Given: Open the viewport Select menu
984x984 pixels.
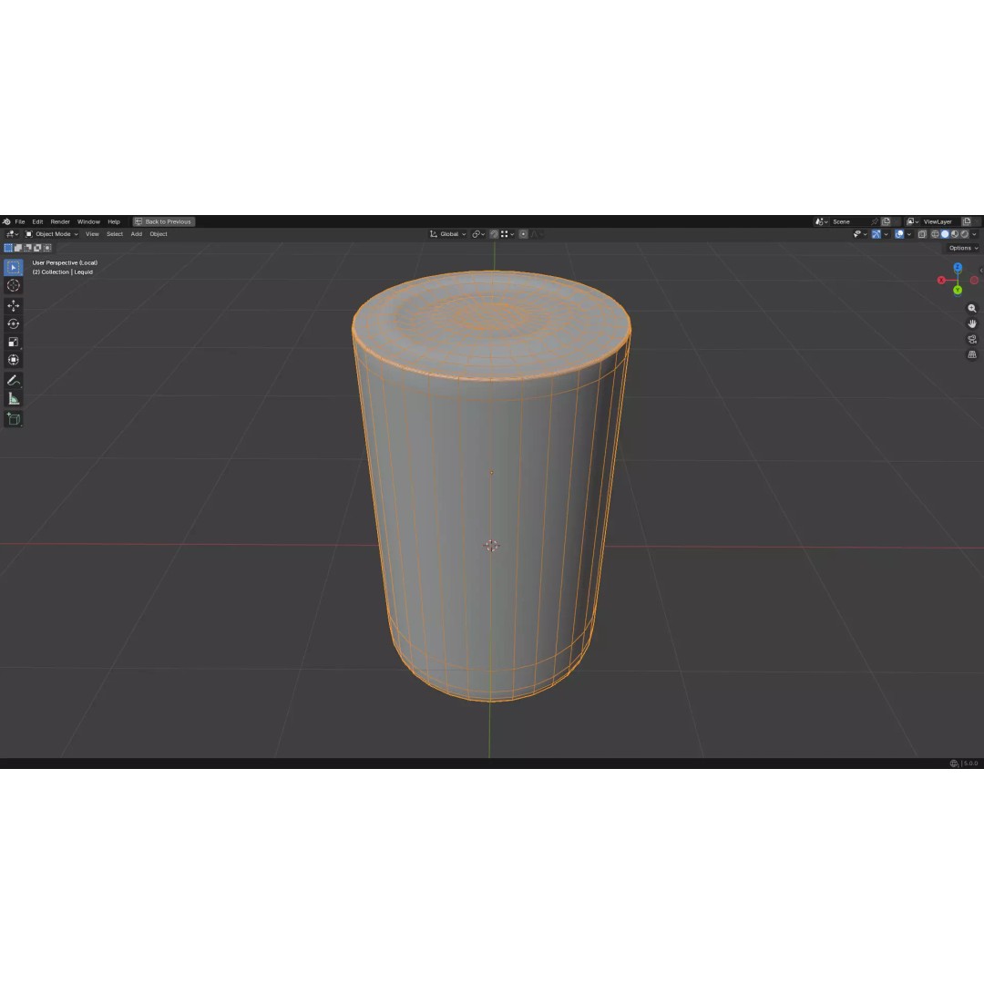Looking at the screenshot, I should click(x=115, y=234).
